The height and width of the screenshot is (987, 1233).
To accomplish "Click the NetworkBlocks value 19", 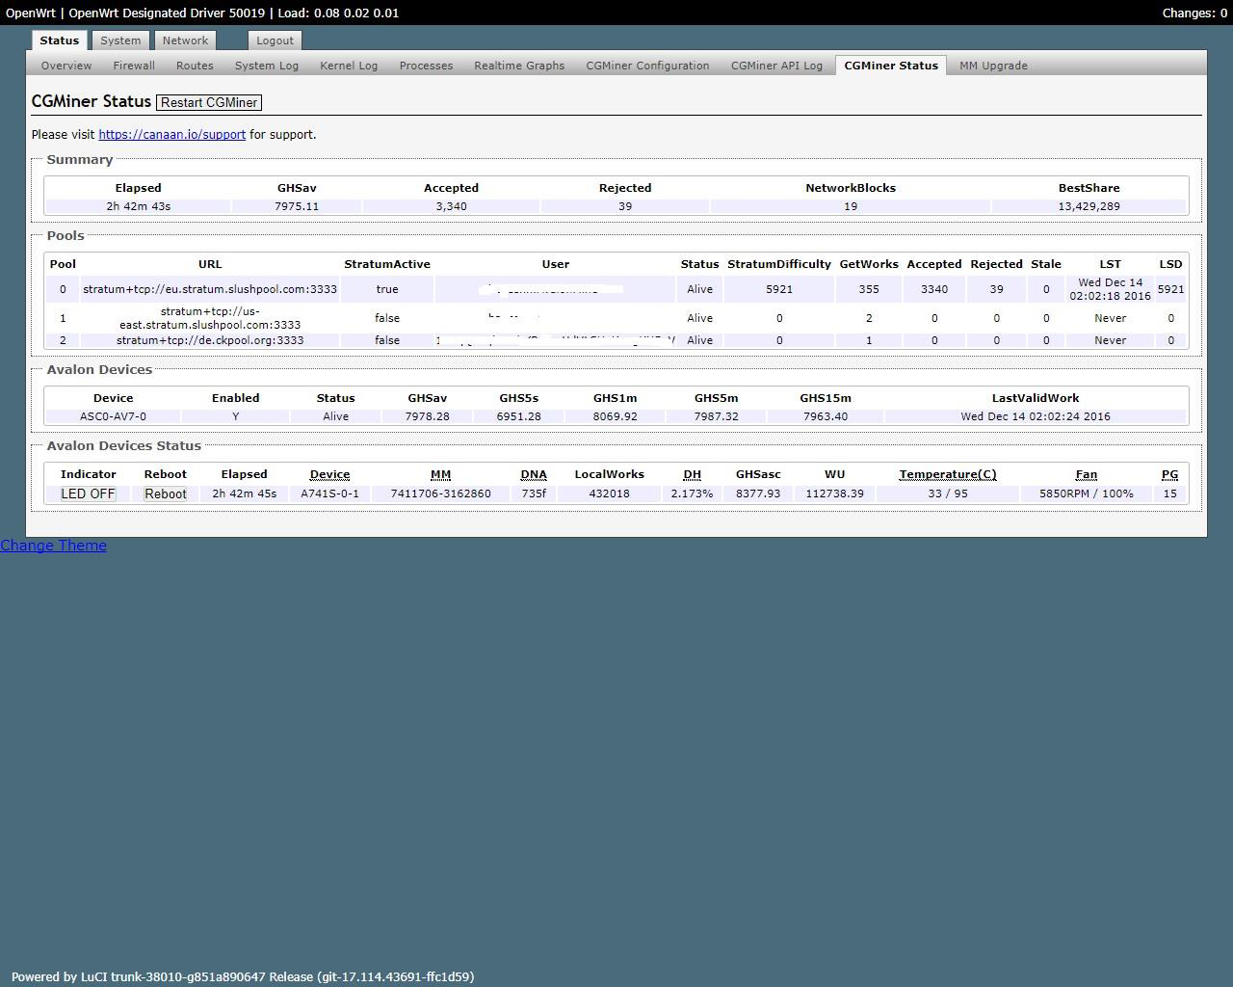I will pyautogui.click(x=851, y=206).
